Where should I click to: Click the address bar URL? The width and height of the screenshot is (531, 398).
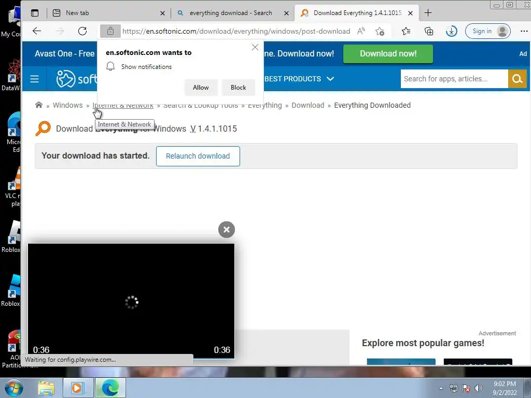point(236,31)
